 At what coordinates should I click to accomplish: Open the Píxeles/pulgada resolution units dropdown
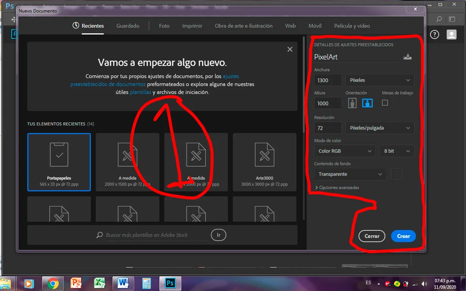(380, 128)
